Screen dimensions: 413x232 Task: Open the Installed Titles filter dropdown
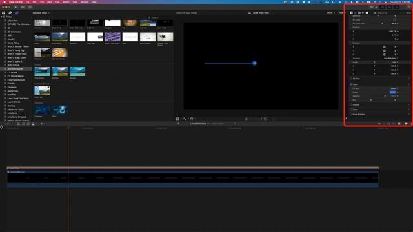click(41, 13)
